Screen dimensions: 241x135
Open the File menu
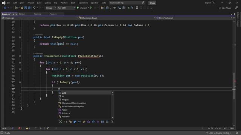9,3
